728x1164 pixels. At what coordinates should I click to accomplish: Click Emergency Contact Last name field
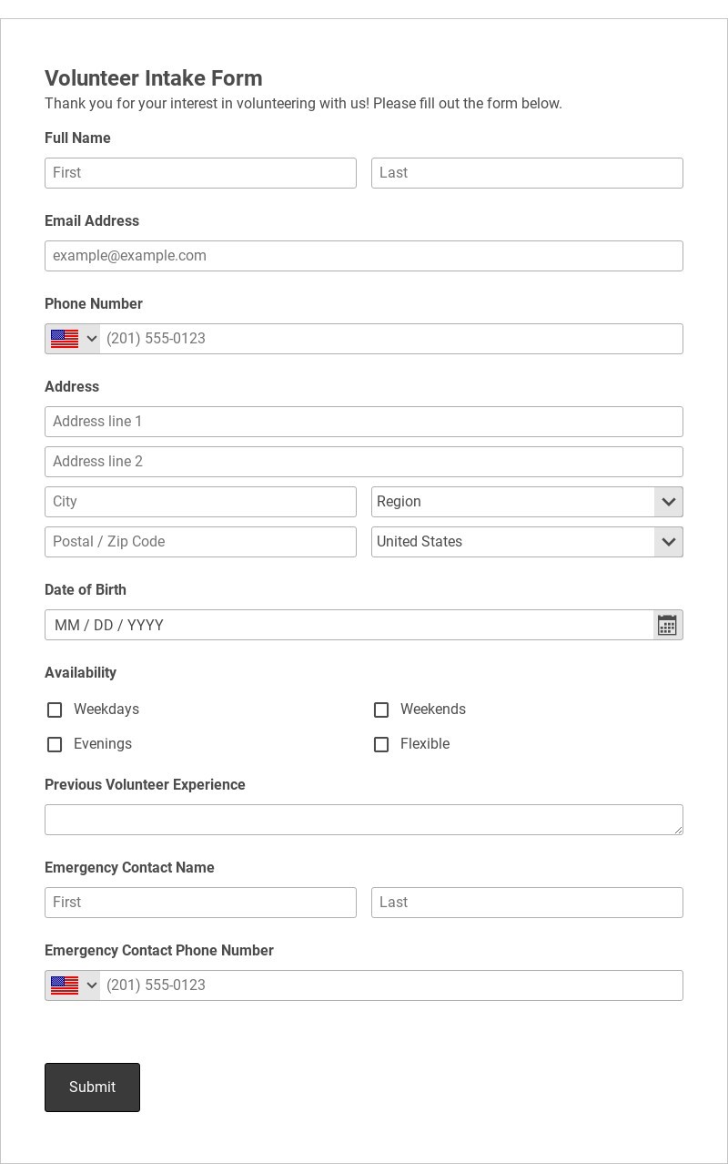527,903
